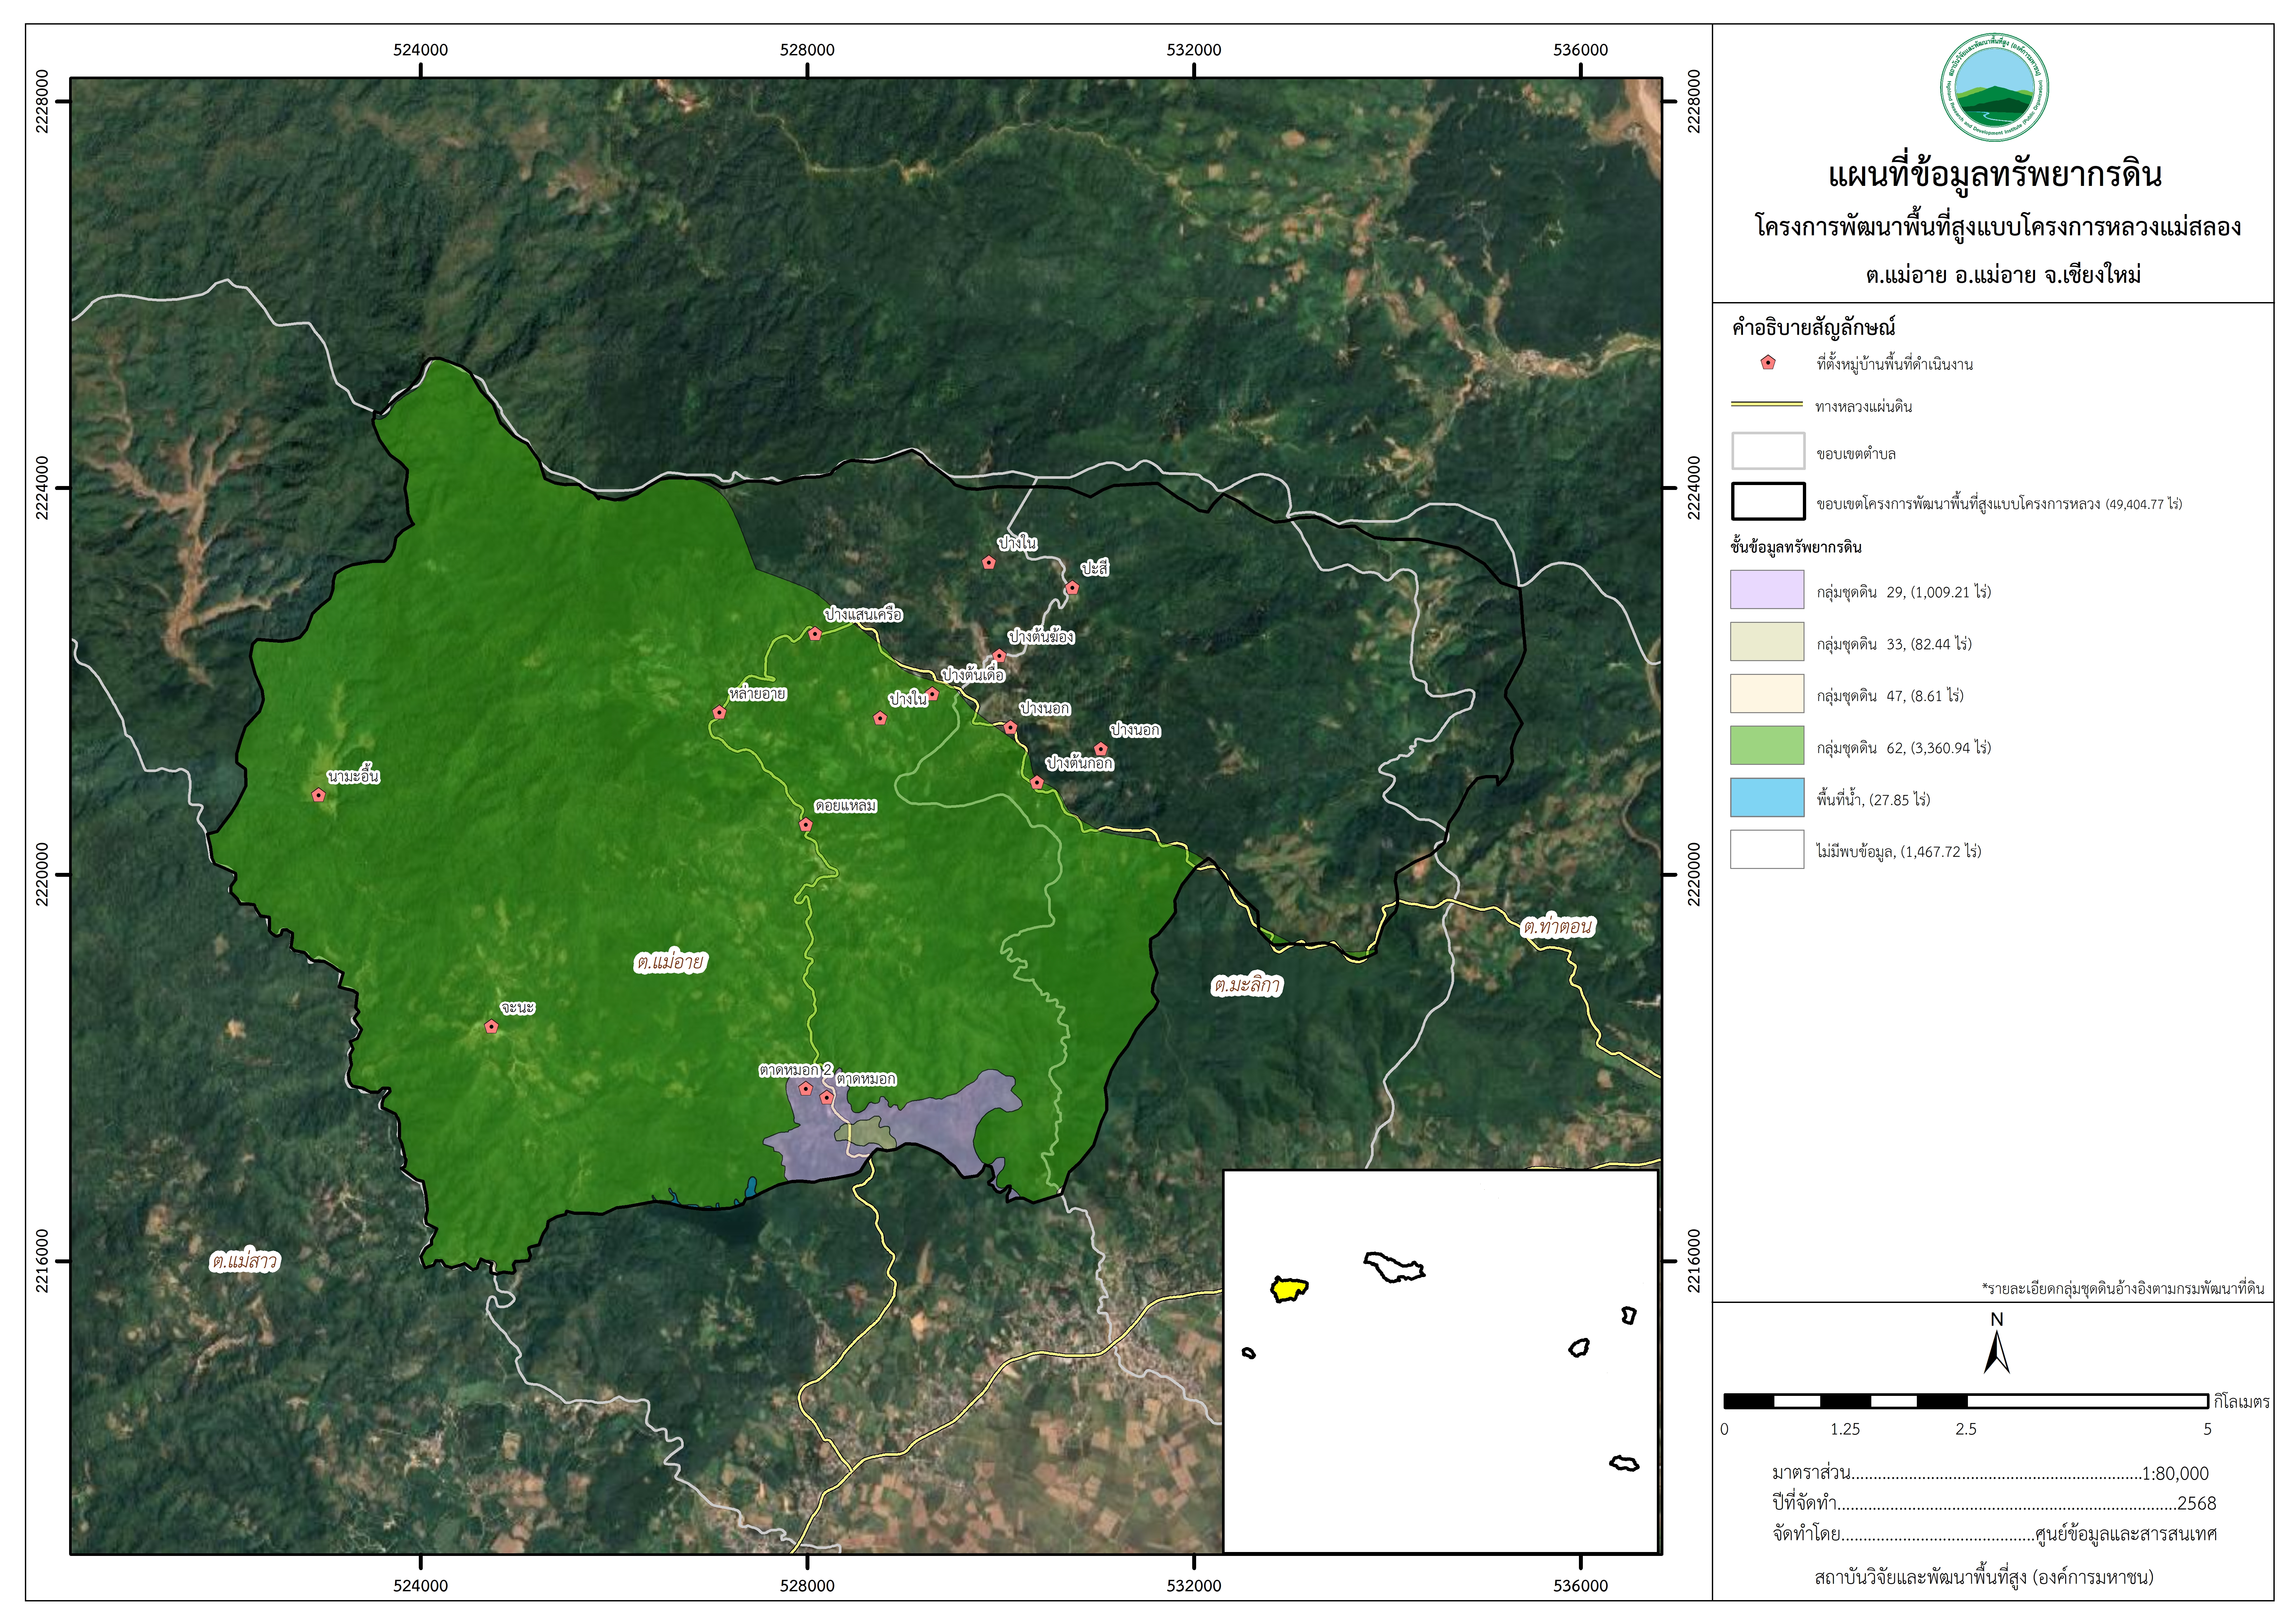Click the village marker for ตาดหมอก 2
The height and width of the screenshot is (1624, 2296).
(x=805, y=1089)
